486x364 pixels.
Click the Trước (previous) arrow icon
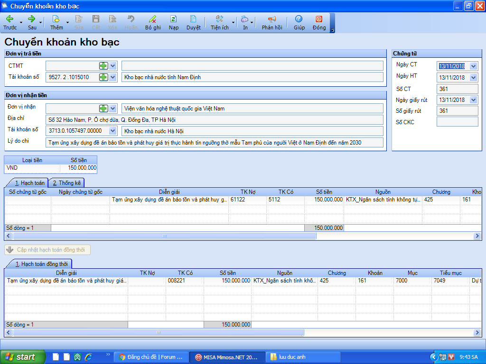click(9, 19)
